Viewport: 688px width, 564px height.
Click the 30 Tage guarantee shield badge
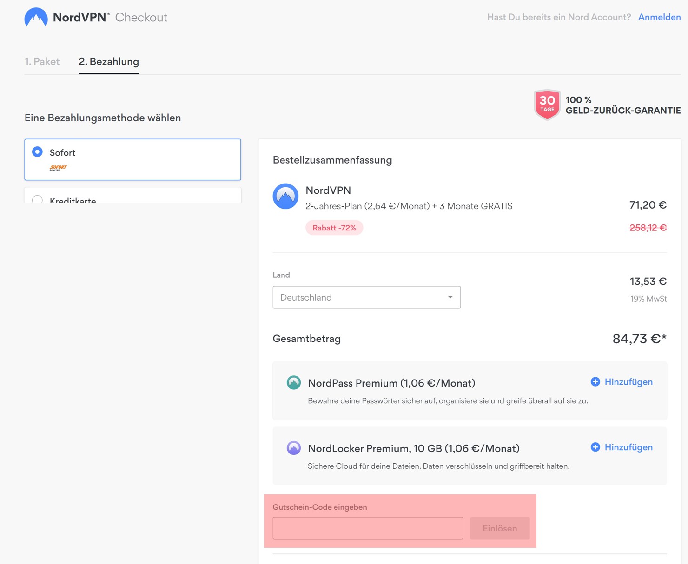coord(547,105)
